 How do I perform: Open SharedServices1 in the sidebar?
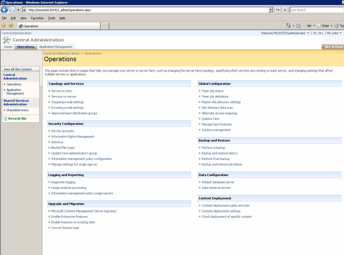[18, 110]
